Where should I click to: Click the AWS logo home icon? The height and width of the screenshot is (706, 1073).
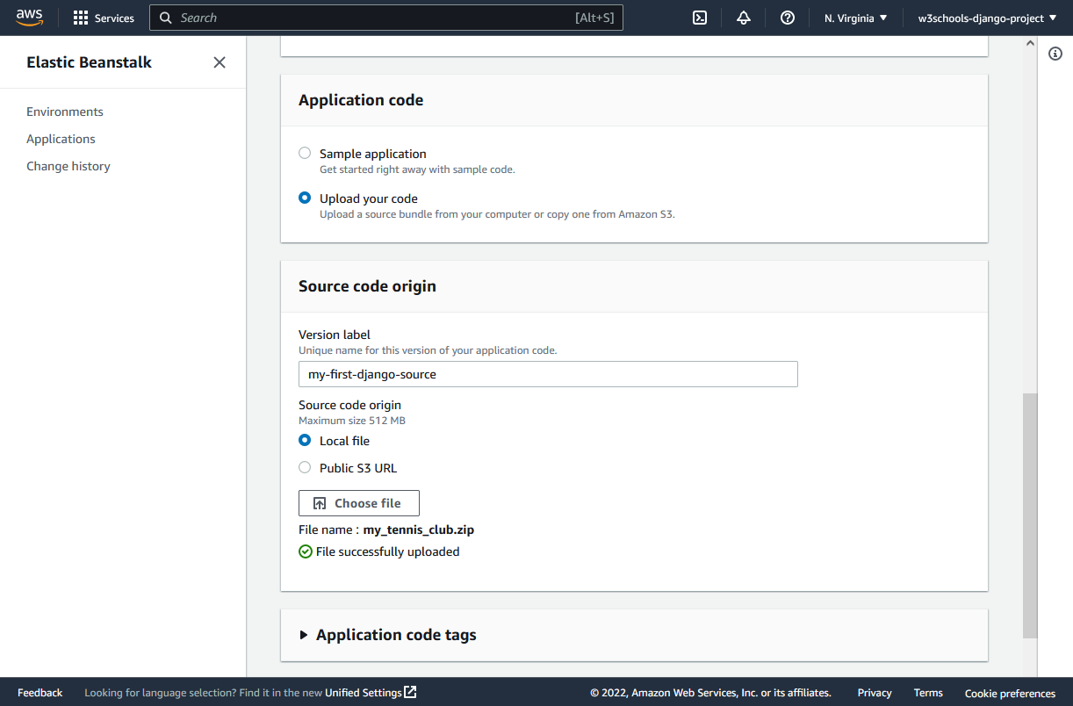point(29,18)
